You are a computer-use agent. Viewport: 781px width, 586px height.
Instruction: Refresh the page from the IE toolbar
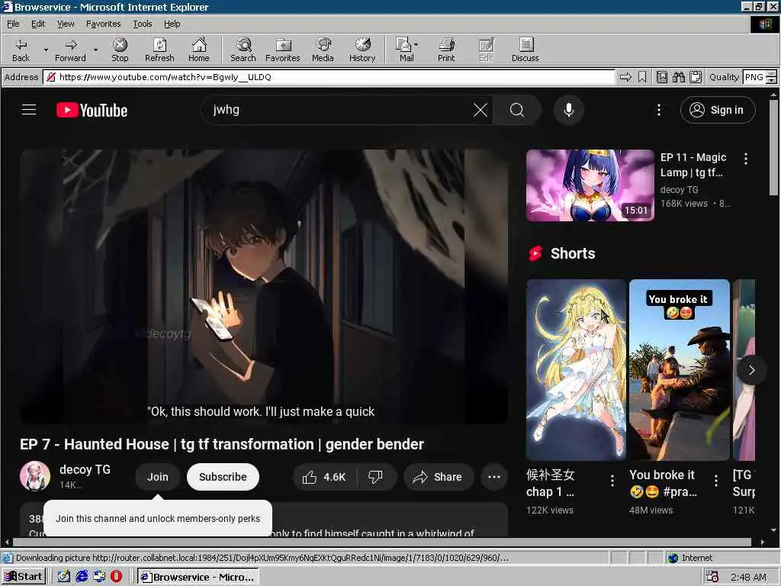(x=159, y=50)
